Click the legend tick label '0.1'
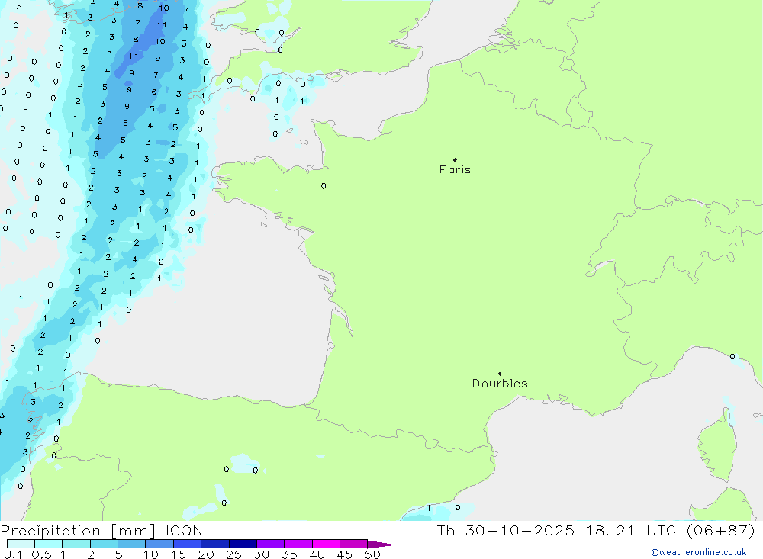 pos(13,554)
